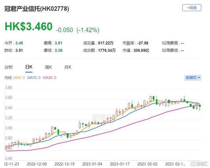Open the 周K chart tab
210x168 pixels.
48,67
